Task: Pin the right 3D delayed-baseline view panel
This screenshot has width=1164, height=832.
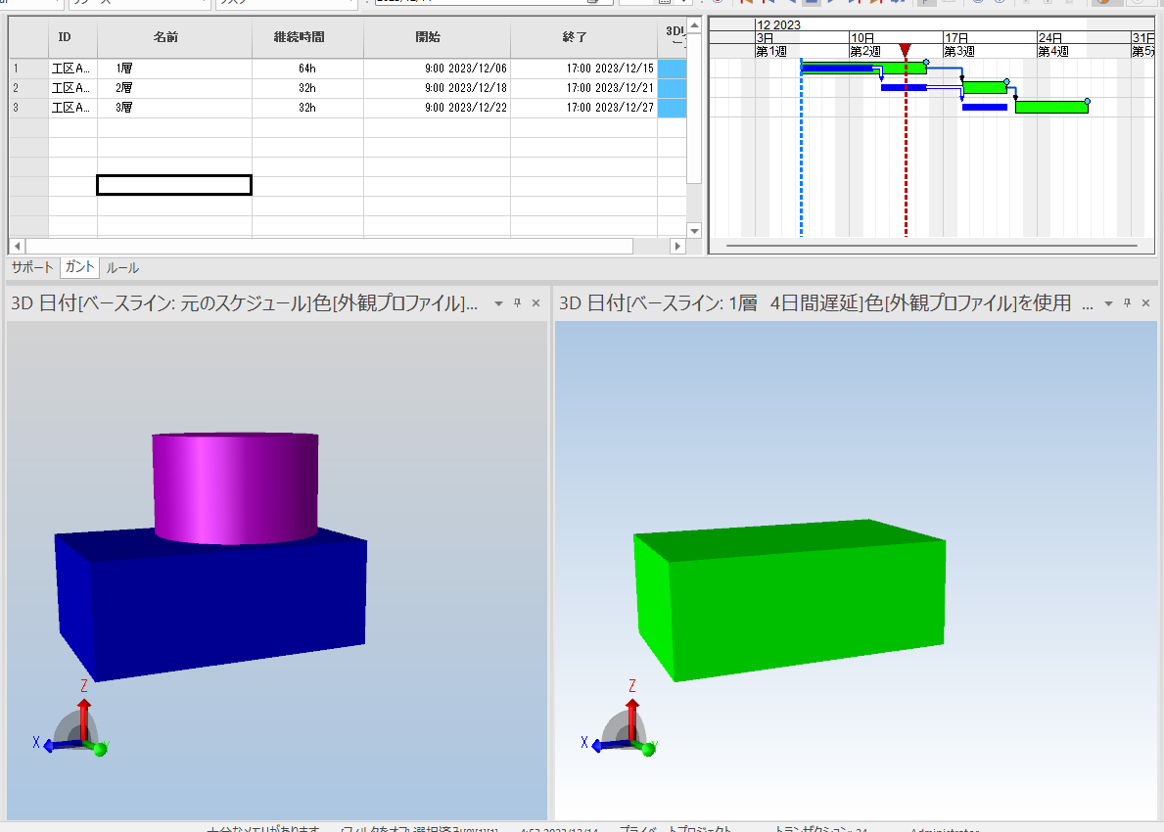Action: pos(1127,302)
